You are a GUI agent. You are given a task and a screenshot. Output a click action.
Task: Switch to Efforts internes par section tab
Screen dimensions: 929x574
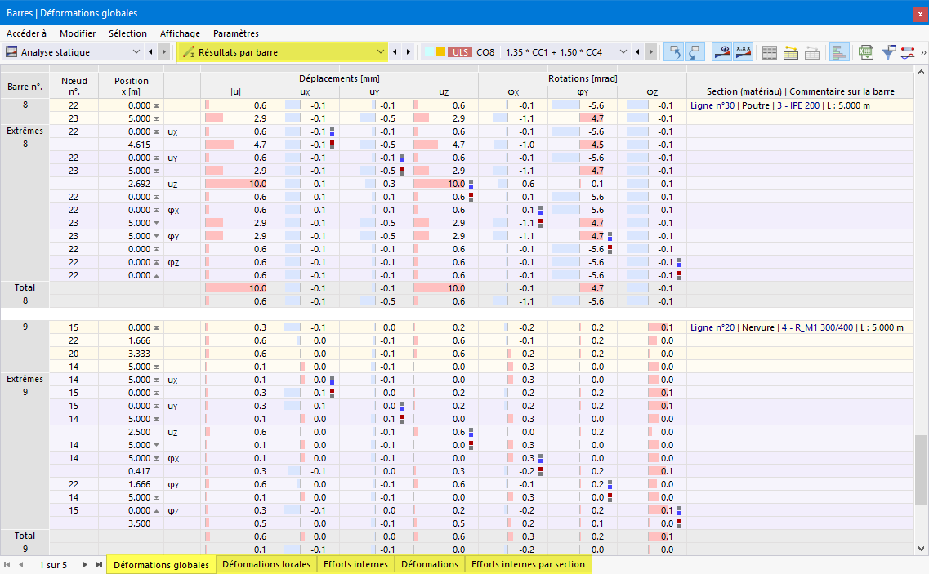pyautogui.click(x=528, y=564)
